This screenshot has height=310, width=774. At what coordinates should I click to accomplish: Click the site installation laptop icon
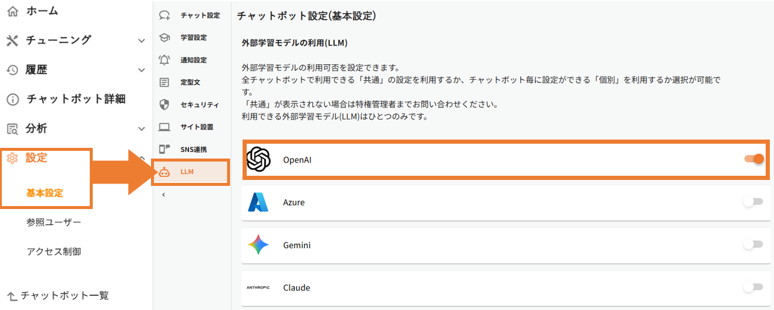(165, 126)
